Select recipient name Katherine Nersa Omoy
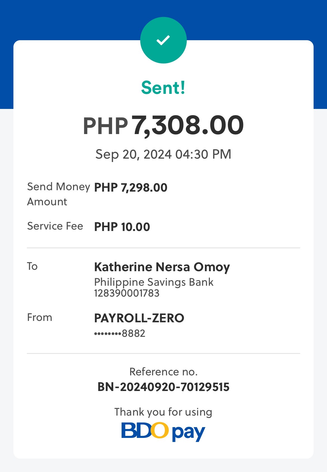Screen dimensions: 327x472 click(162, 267)
